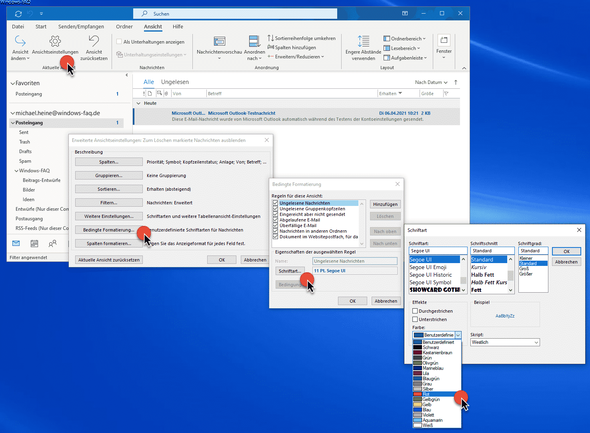Open Ordner ribbon tab
Screen dimensions: 590x433
pyautogui.click(x=124, y=27)
